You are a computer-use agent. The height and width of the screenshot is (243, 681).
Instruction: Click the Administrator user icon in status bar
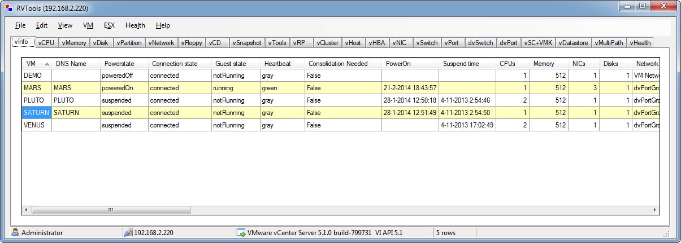click(15, 232)
